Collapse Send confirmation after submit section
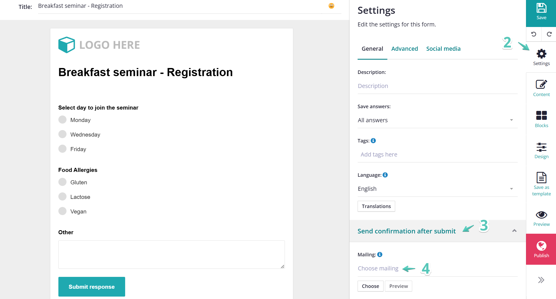Image resolution: width=556 pixels, height=299 pixels. pos(514,231)
